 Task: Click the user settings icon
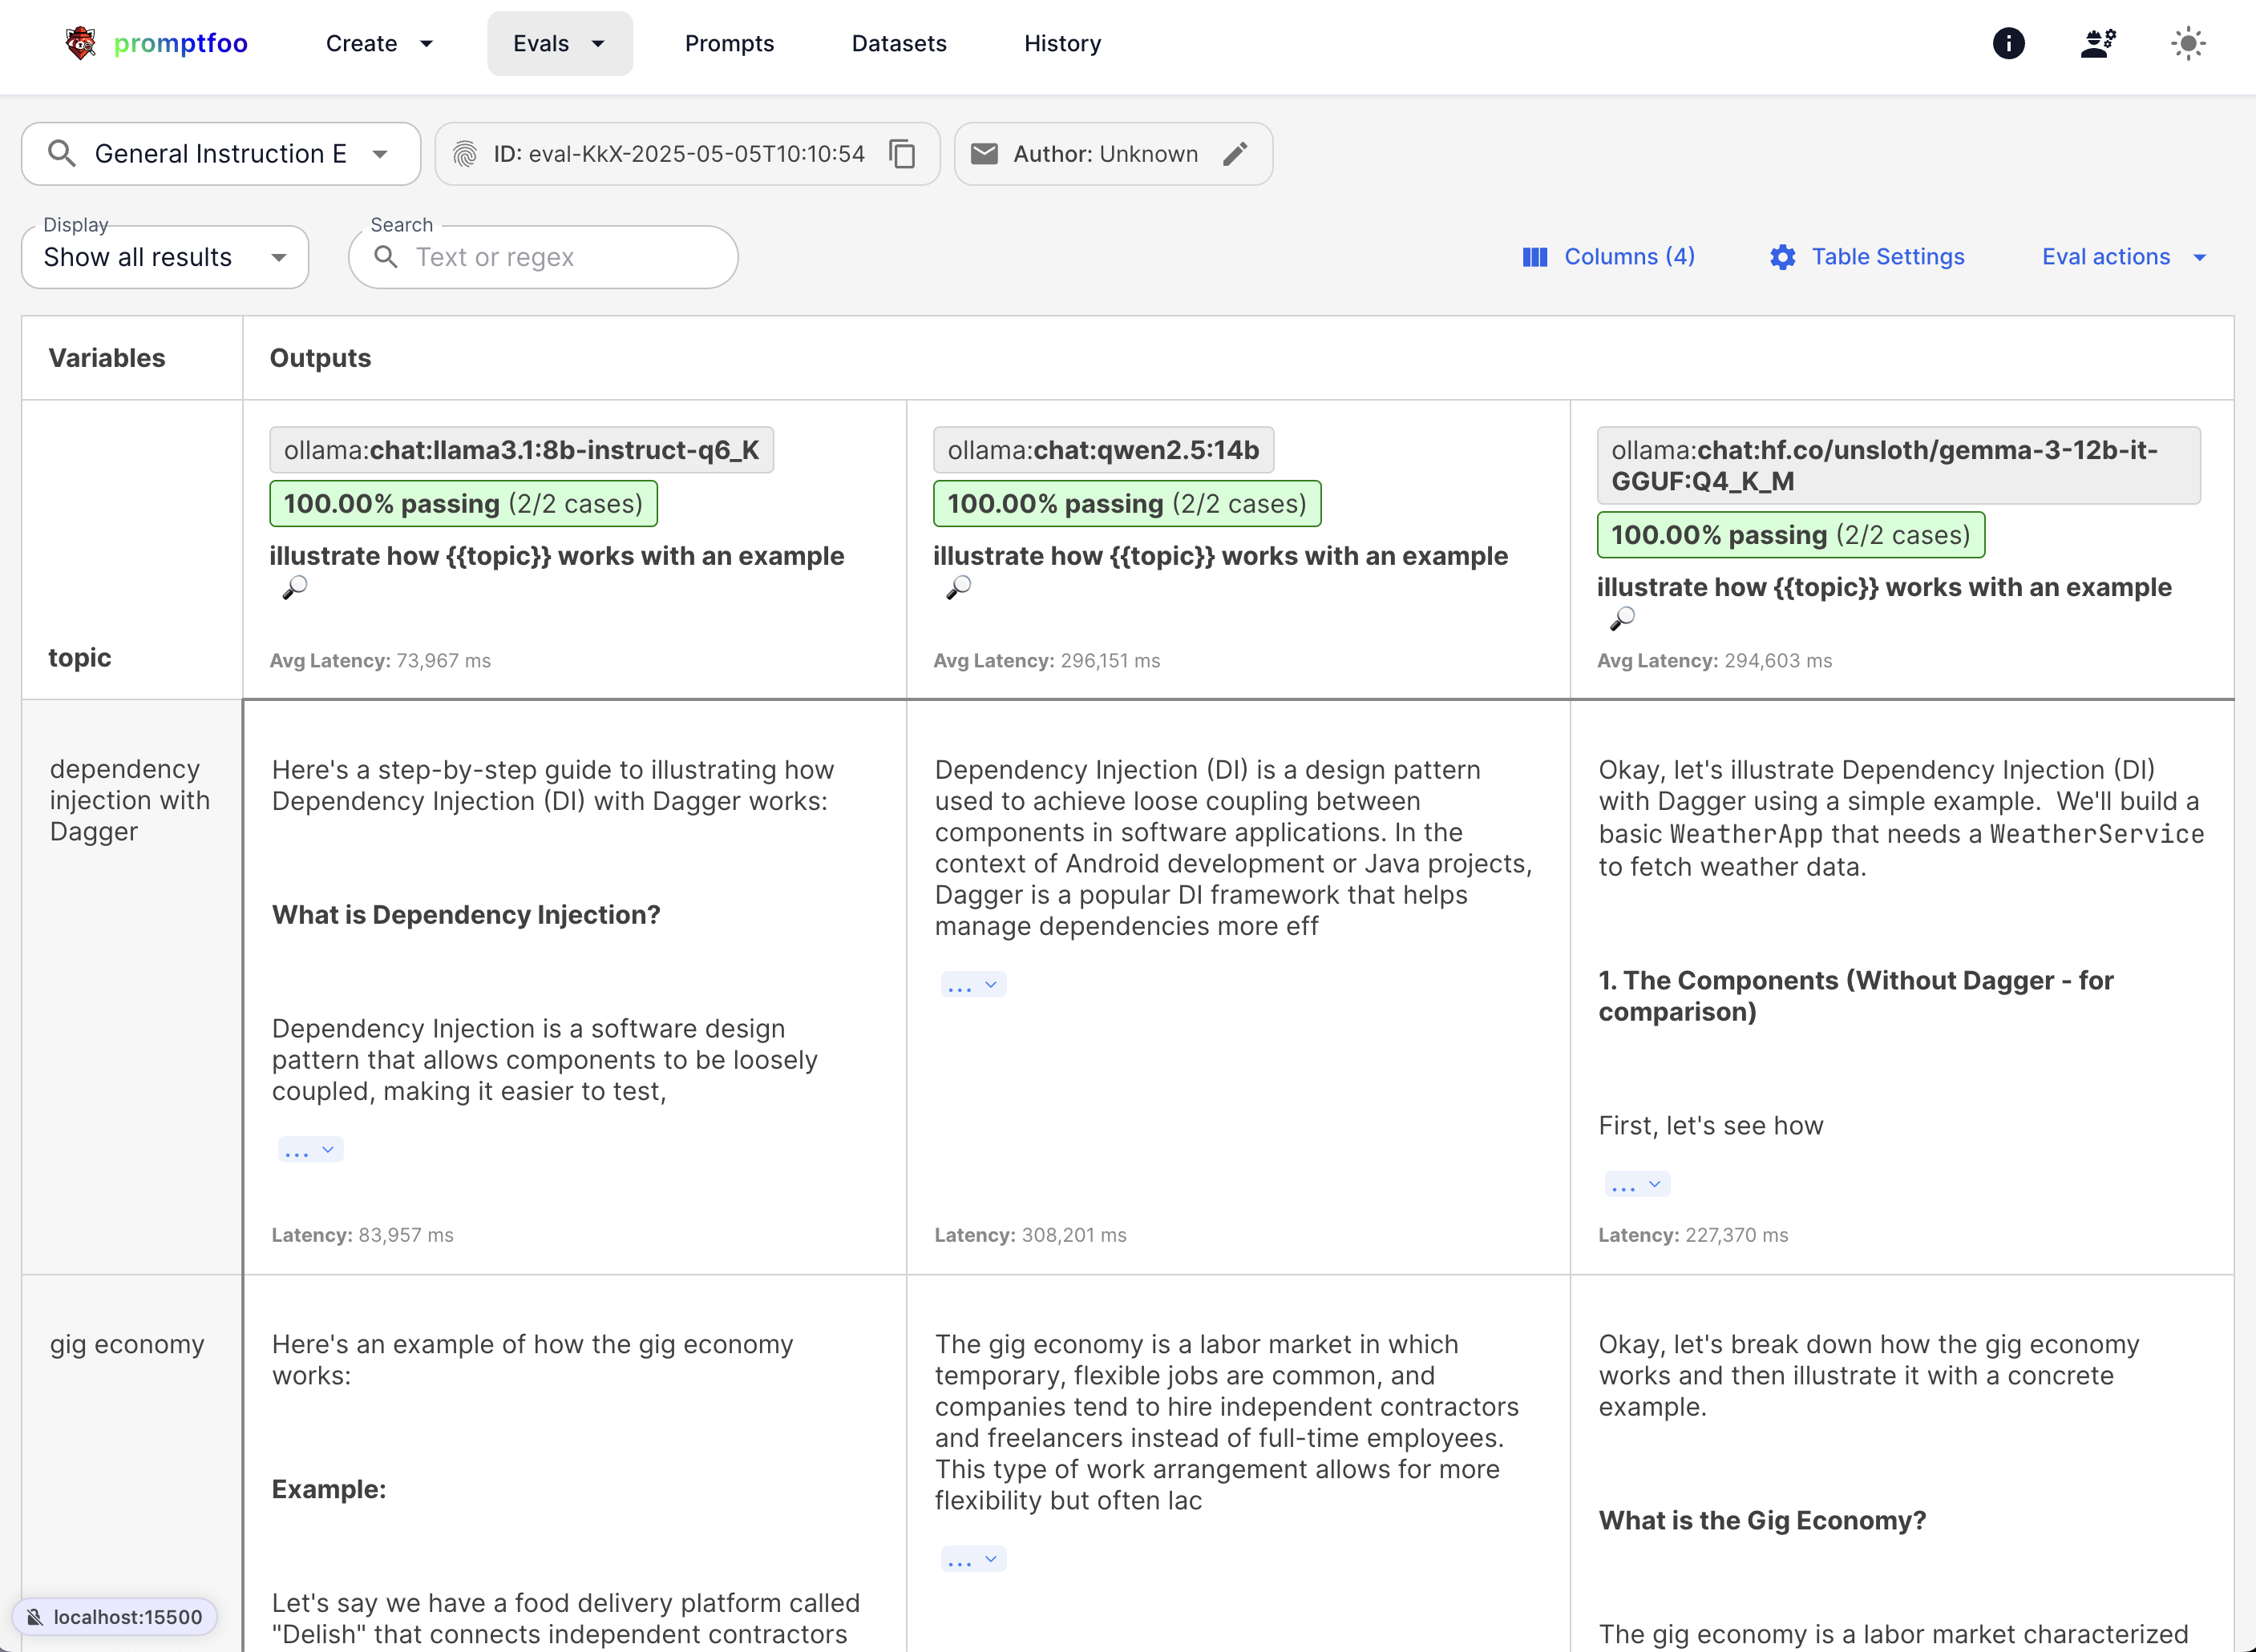2098,43
